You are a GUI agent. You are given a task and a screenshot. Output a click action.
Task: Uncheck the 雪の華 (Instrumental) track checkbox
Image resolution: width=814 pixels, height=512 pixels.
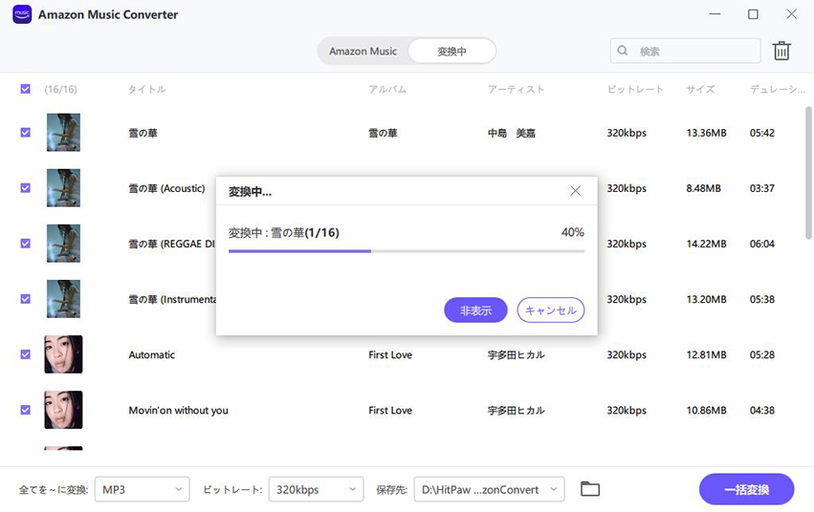tap(26, 299)
